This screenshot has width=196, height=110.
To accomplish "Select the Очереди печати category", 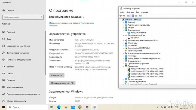I will 134,61.
